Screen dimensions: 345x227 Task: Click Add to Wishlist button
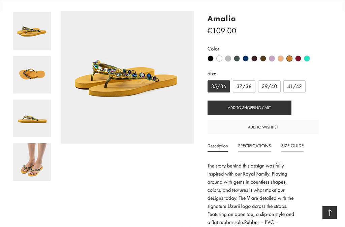[x=263, y=127]
